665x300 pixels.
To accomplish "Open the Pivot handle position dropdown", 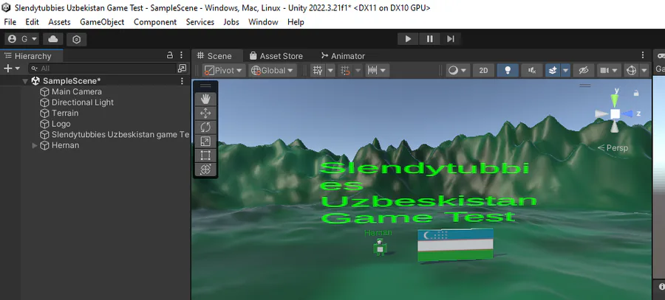I will coord(223,70).
